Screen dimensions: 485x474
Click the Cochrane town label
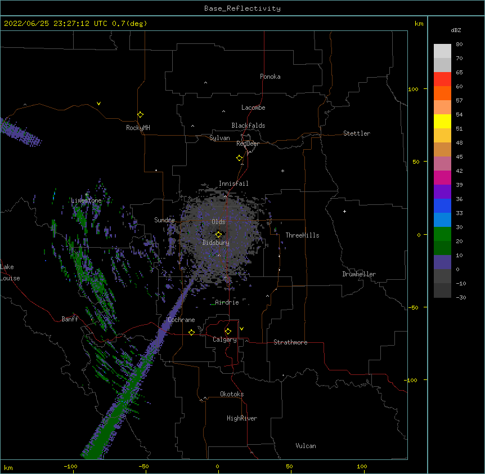181,320
